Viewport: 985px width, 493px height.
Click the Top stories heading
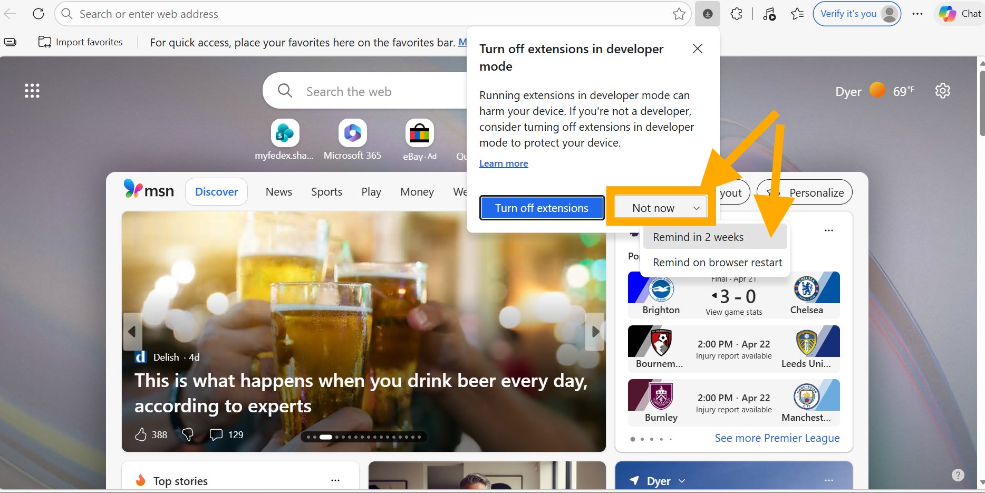[180, 481]
